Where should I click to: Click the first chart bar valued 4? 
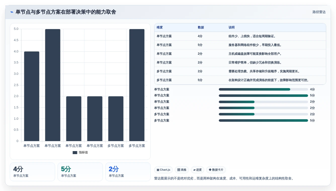[x=32, y=96]
